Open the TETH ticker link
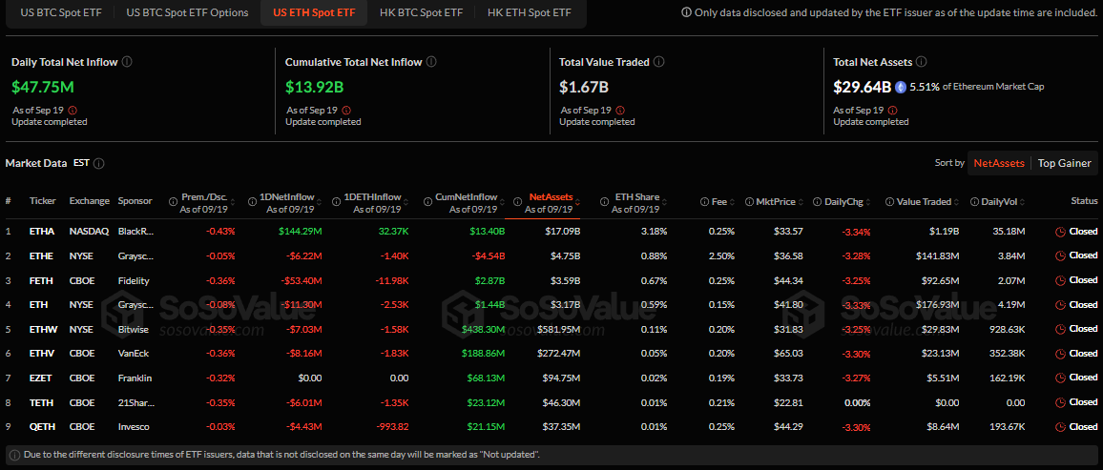Screen dimensions: 1103x470 pyautogui.click(x=40, y=402)
